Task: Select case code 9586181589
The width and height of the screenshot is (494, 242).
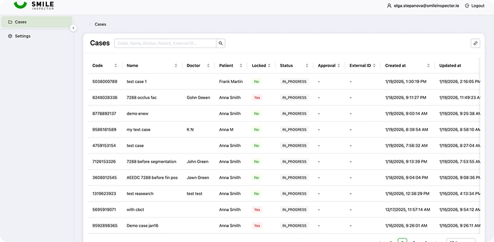Action: 104,130
